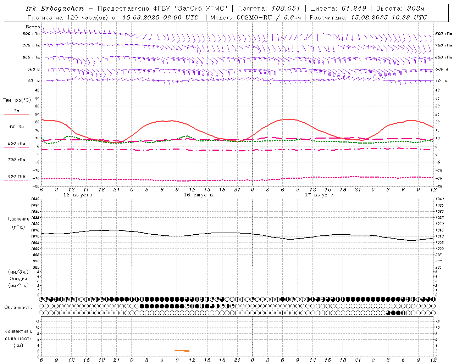Click the Осадки panel label
The image size is (454, 363).
(x=18, y=279)
